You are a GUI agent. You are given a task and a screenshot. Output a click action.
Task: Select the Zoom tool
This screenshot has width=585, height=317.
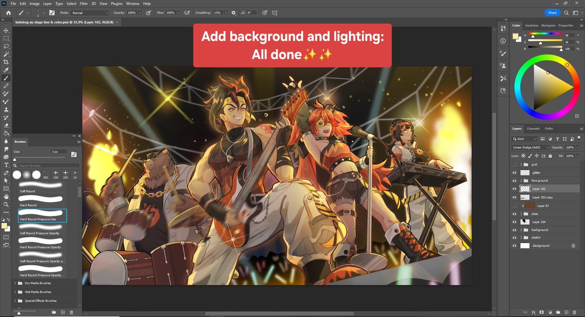point(6,204)
